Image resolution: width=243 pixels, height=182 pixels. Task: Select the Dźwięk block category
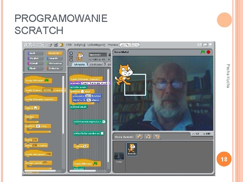[x=35, y=63]
